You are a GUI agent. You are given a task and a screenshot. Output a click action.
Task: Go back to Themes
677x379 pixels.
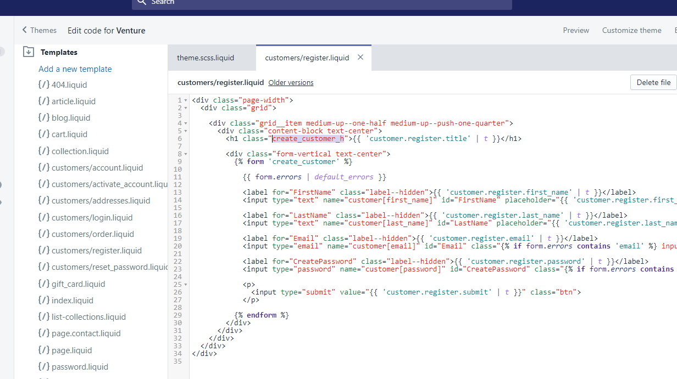click(x=40, y=31)
